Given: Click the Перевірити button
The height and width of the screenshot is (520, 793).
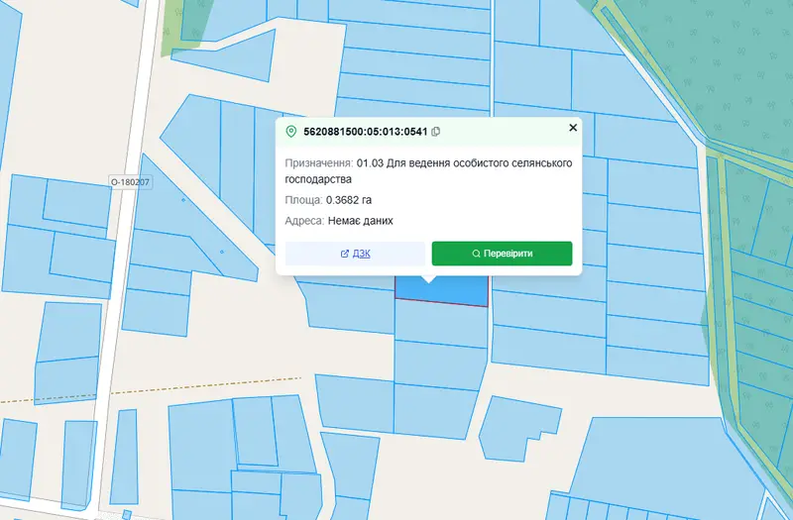Looking at the screenshot, I should click(503, 254).
